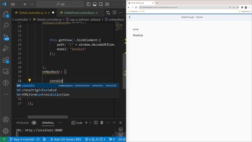Image resolution: width=252 pixels, height=142 pixels.
Task: Click the ui5 command center search box
Action: (x=60, y=4)
